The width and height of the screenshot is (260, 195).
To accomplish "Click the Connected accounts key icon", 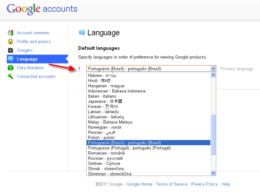I will 10,77.
